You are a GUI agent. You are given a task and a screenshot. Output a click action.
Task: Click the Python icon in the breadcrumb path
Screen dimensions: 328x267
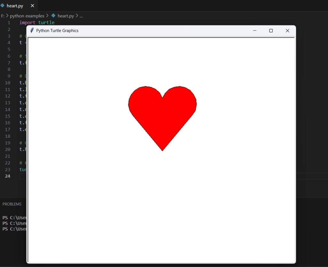pos(53,16)
